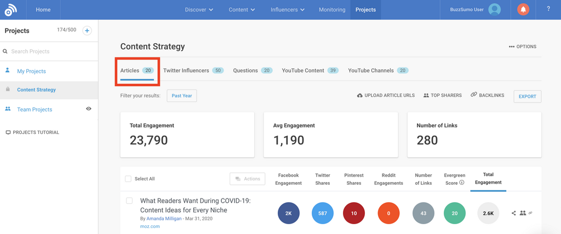Viewport: 561px width, 234px height.
Task: Click the share icon on Moz article
Action: click(x=514, y=213)
